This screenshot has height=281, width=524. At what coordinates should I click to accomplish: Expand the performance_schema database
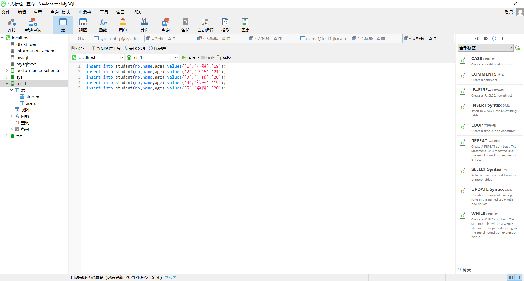pyautogui.click(x=7, y=70)
